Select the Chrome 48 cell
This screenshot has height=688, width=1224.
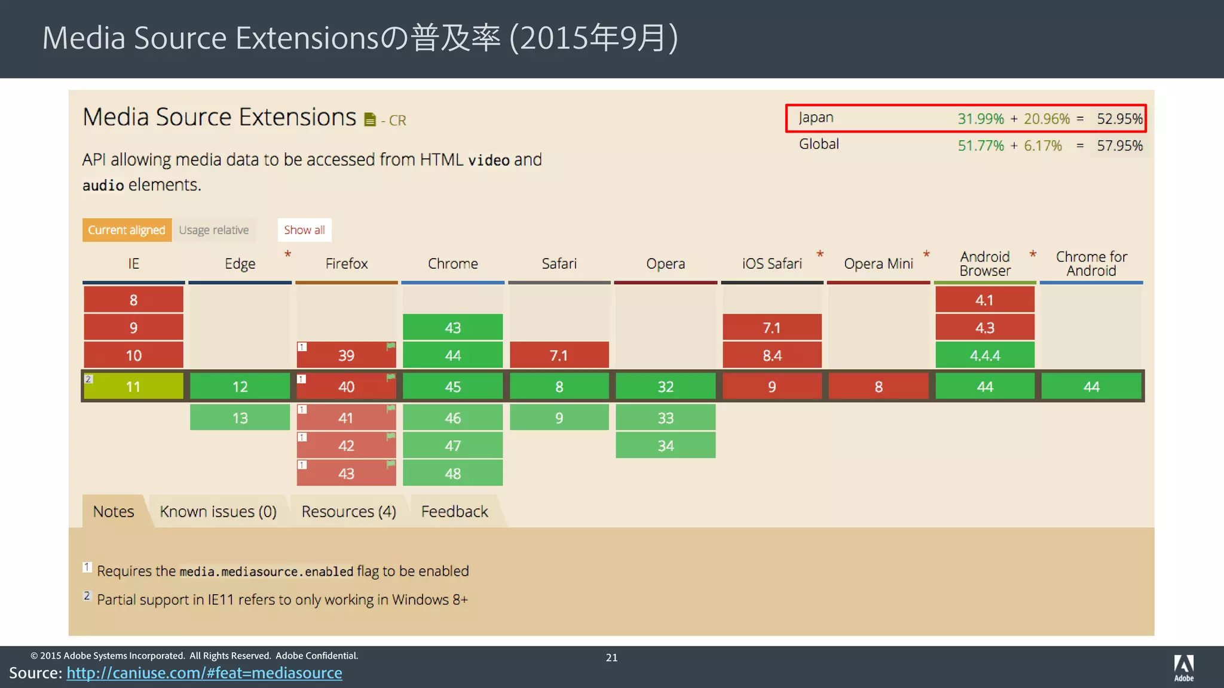pos(452,473)
